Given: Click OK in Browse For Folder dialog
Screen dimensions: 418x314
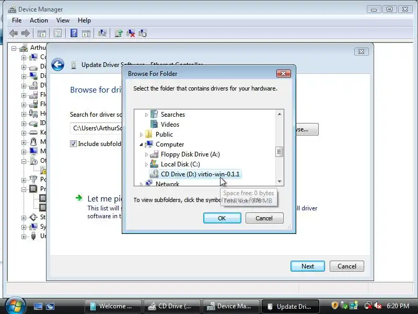Looking at the screenshot, I should (x=222, y=218).
